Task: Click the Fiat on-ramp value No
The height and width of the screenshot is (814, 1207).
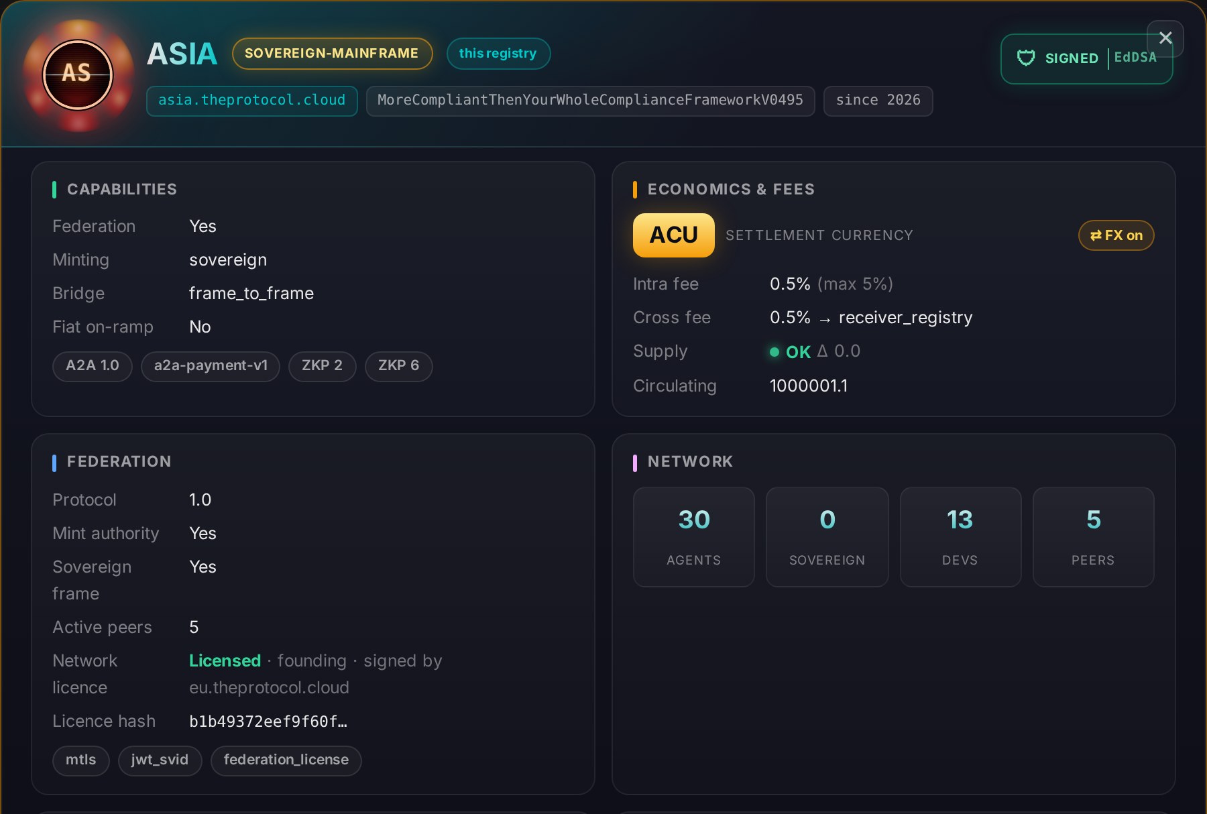Action: click(x=200, y=327)
